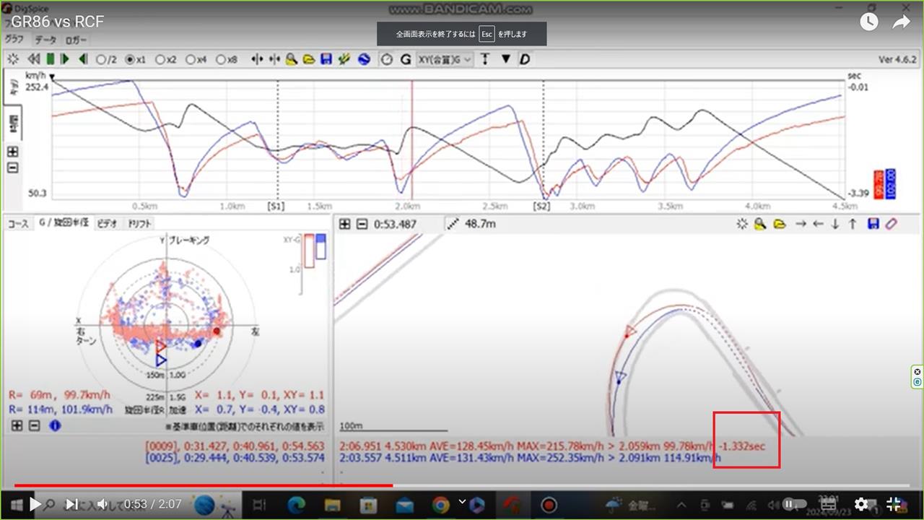Click plus box in G-circle panel footer
Viewport: 924px width, 520px height.
pyautogui.click(x=17, y=425)
